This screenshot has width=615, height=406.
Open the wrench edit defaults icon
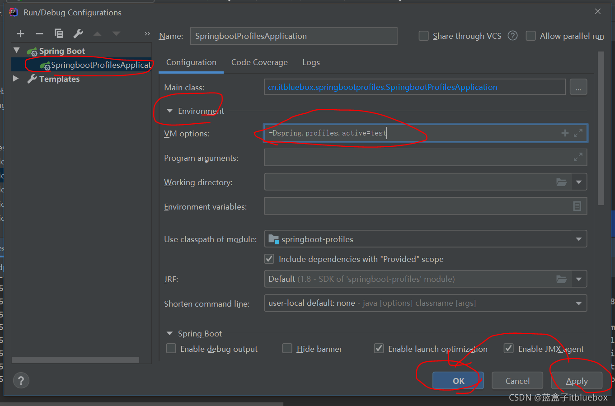pyautogui.click(x=78, y=33)
